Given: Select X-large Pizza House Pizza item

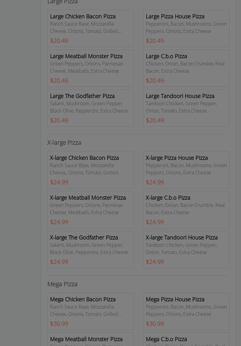Looking at the screenshot, I should [x=186, y=170].
